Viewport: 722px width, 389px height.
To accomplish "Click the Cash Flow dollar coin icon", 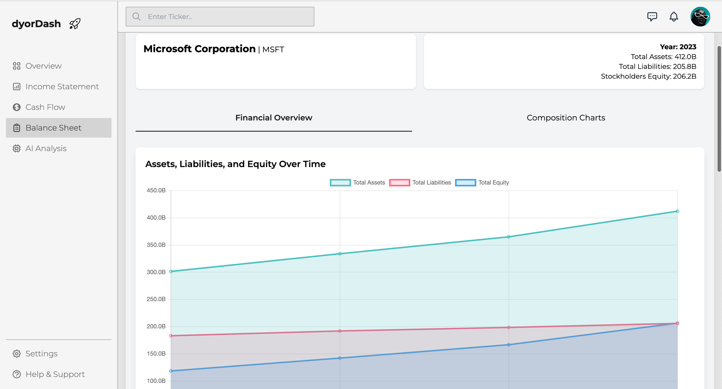I will coord(17,107).
